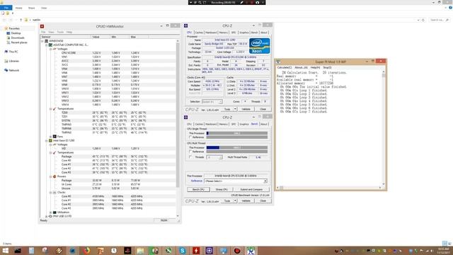Click the Multi Thread This Processor score bar

coord(237,148)
